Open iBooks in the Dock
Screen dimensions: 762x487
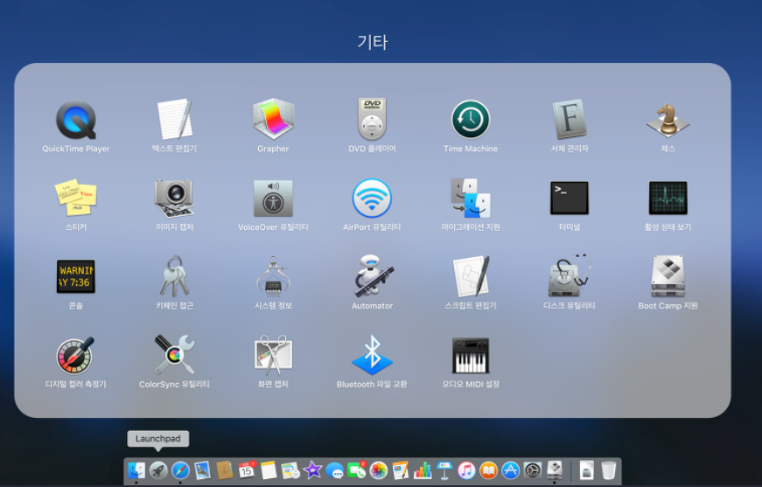click(x=488, y=470)
